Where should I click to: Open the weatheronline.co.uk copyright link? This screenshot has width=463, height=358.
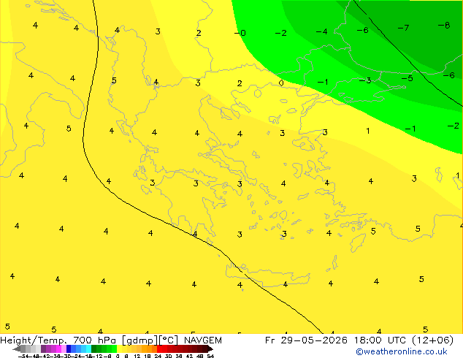pyautogui.click(x=401, y=351)
